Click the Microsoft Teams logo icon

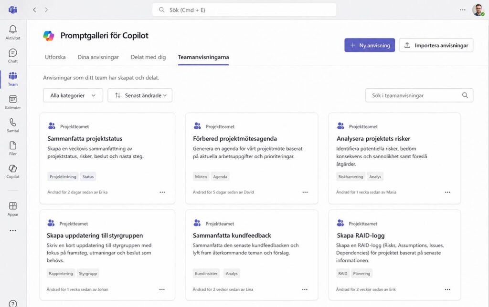[x=13, y=10]
